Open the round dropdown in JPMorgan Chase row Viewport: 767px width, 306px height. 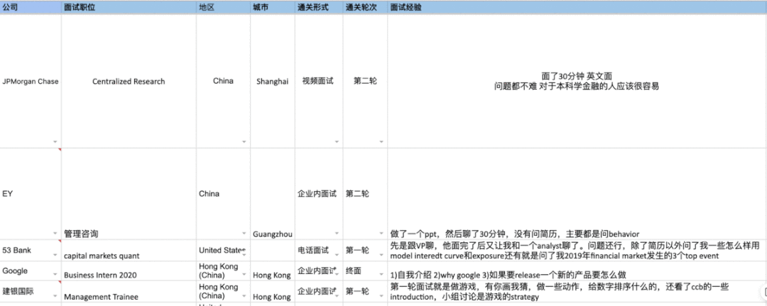coord(381,142)
